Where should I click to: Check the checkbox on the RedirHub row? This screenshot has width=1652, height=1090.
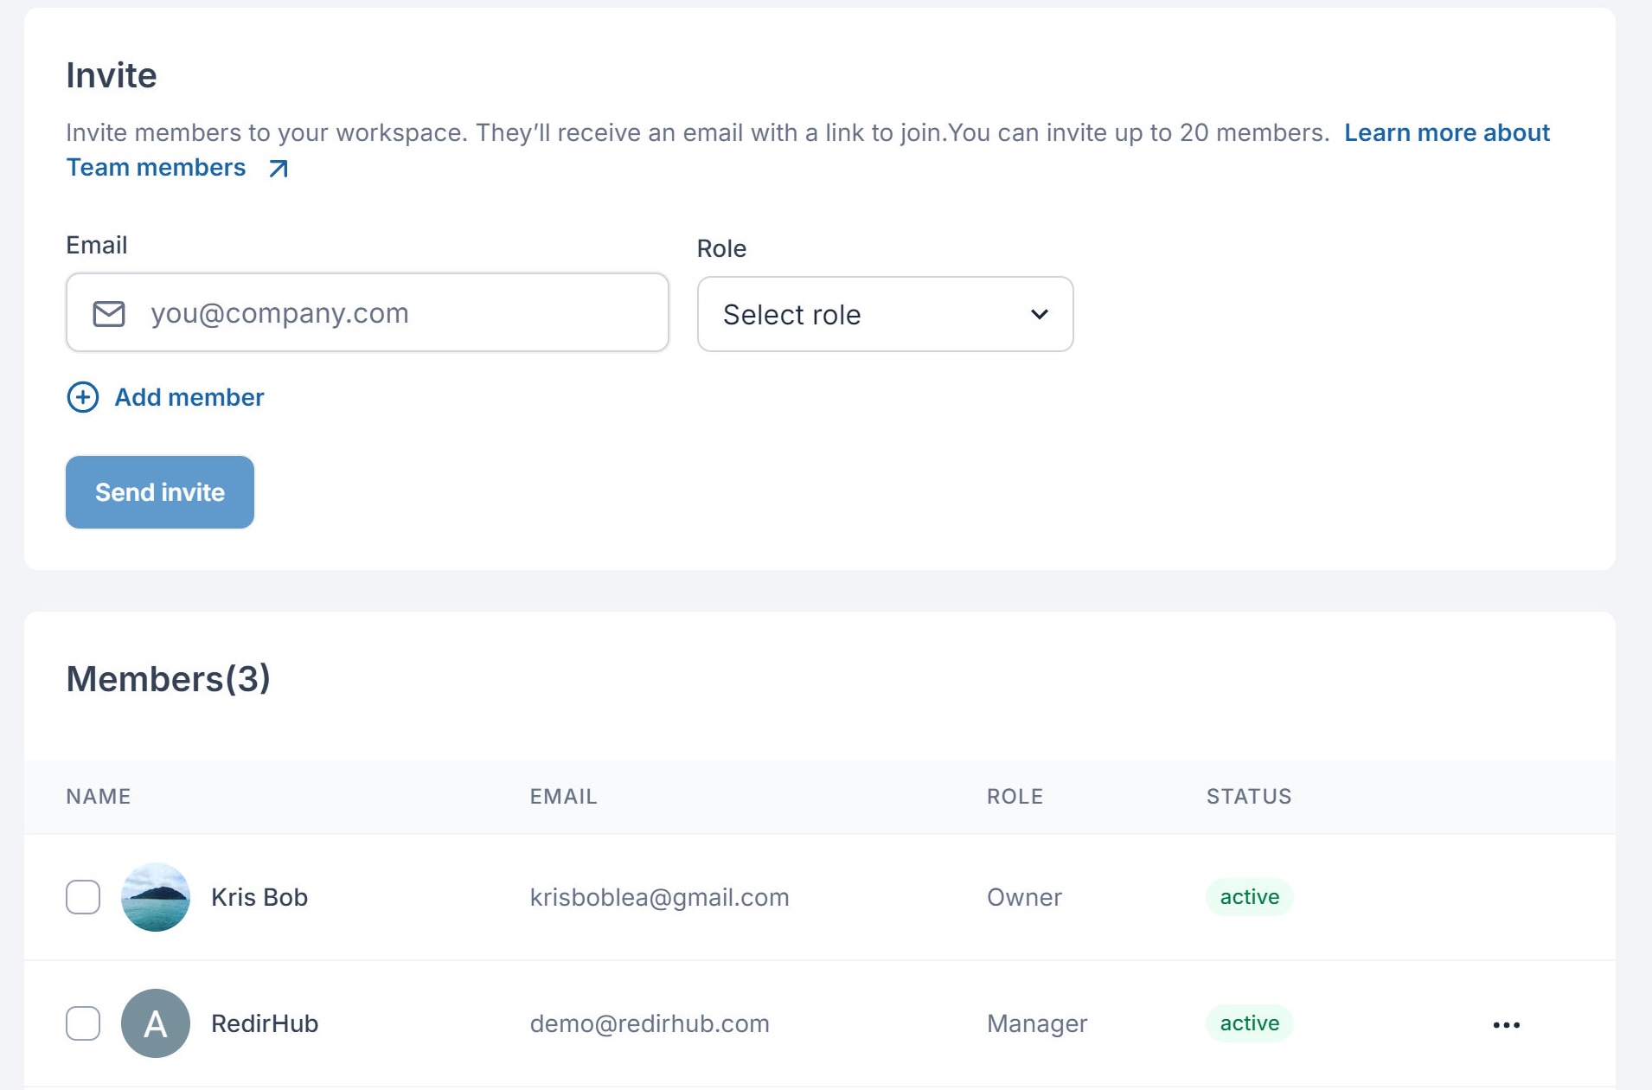pyautogui.click(x=82, y=1023)
